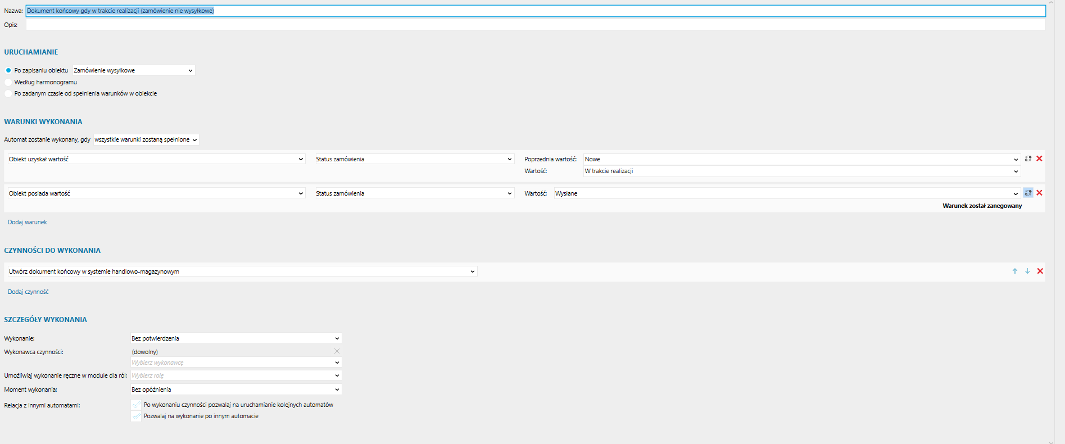Toggle 'Pozwalaj na wykonanie po innym automacie' checkbox
The width and height of the screenshot is (1065, 444).
[x=136, y=416]
